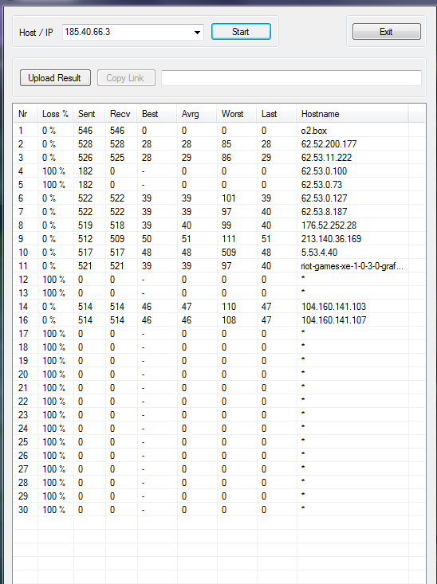Click the Nr column header
The image size is (437, 584).
(26, 114)
